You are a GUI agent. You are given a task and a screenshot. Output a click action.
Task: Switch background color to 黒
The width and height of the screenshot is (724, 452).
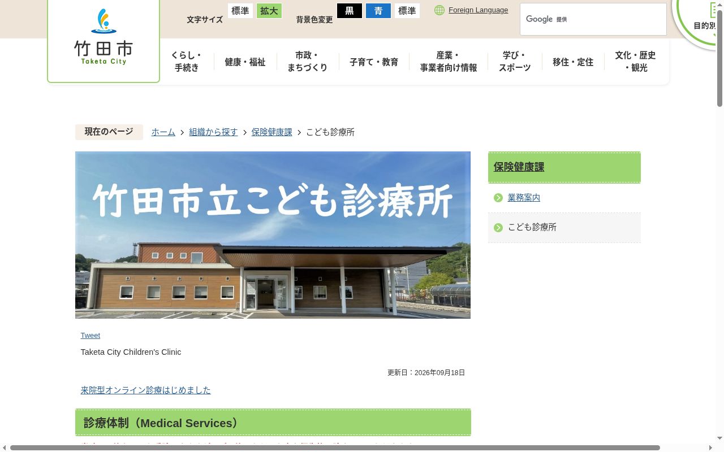pyautogui.click(x=350, y=11)
